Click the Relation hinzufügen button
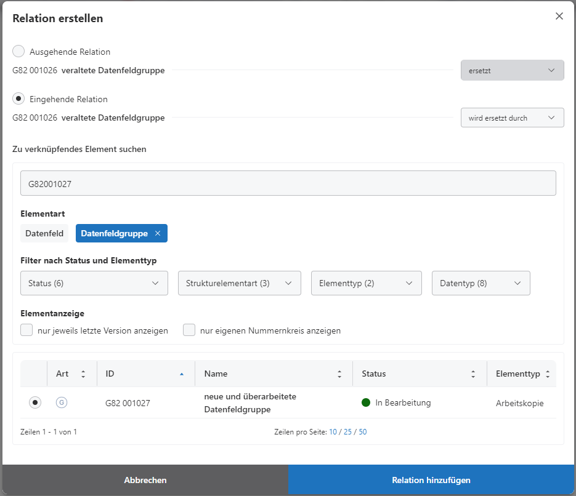 click(x=431, y=480)
